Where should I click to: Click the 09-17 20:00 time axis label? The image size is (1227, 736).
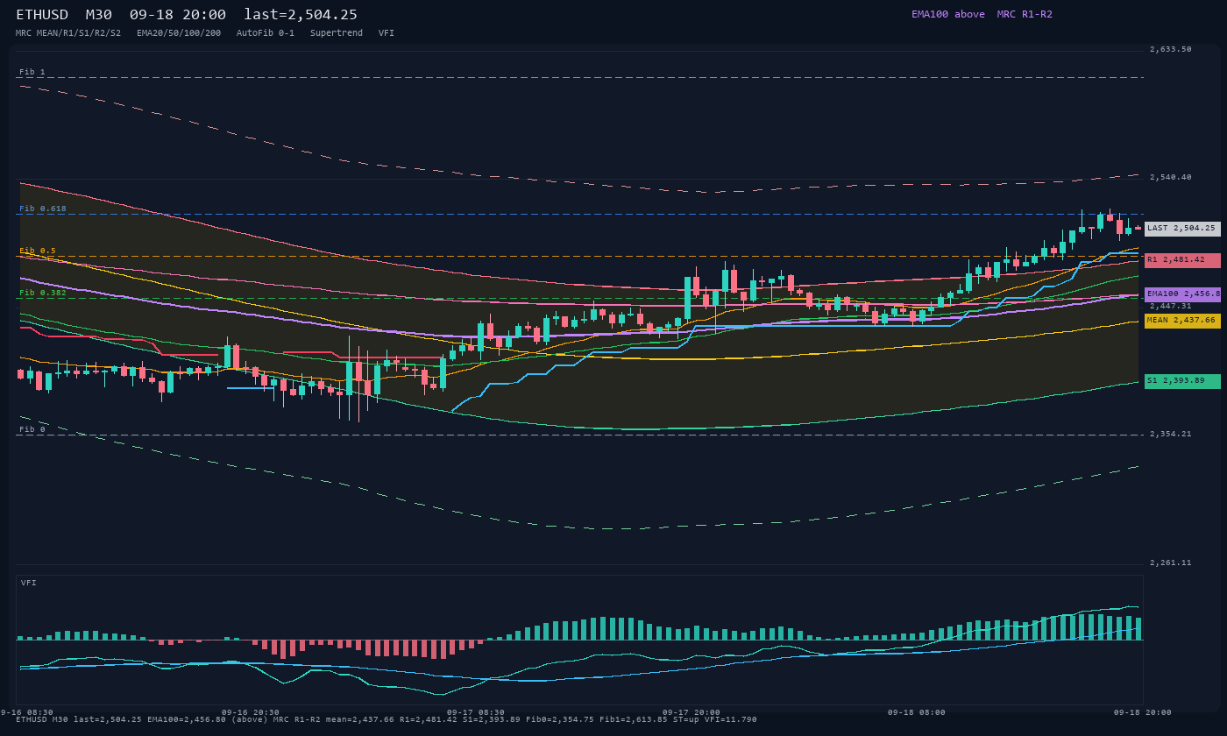click(692, 712)
